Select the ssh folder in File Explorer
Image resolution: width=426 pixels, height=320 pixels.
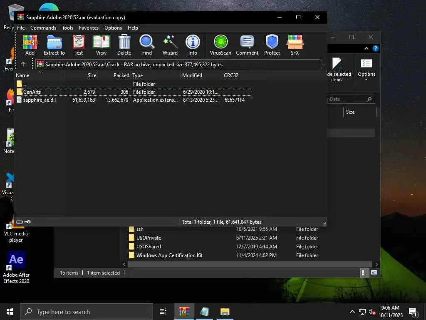pos(140,229)
